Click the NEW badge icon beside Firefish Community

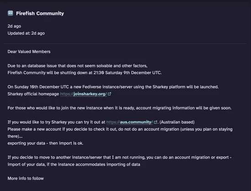tap(10, 13)
